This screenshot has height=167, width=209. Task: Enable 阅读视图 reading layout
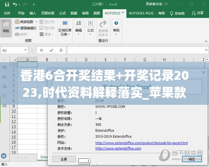click(24, 22)
